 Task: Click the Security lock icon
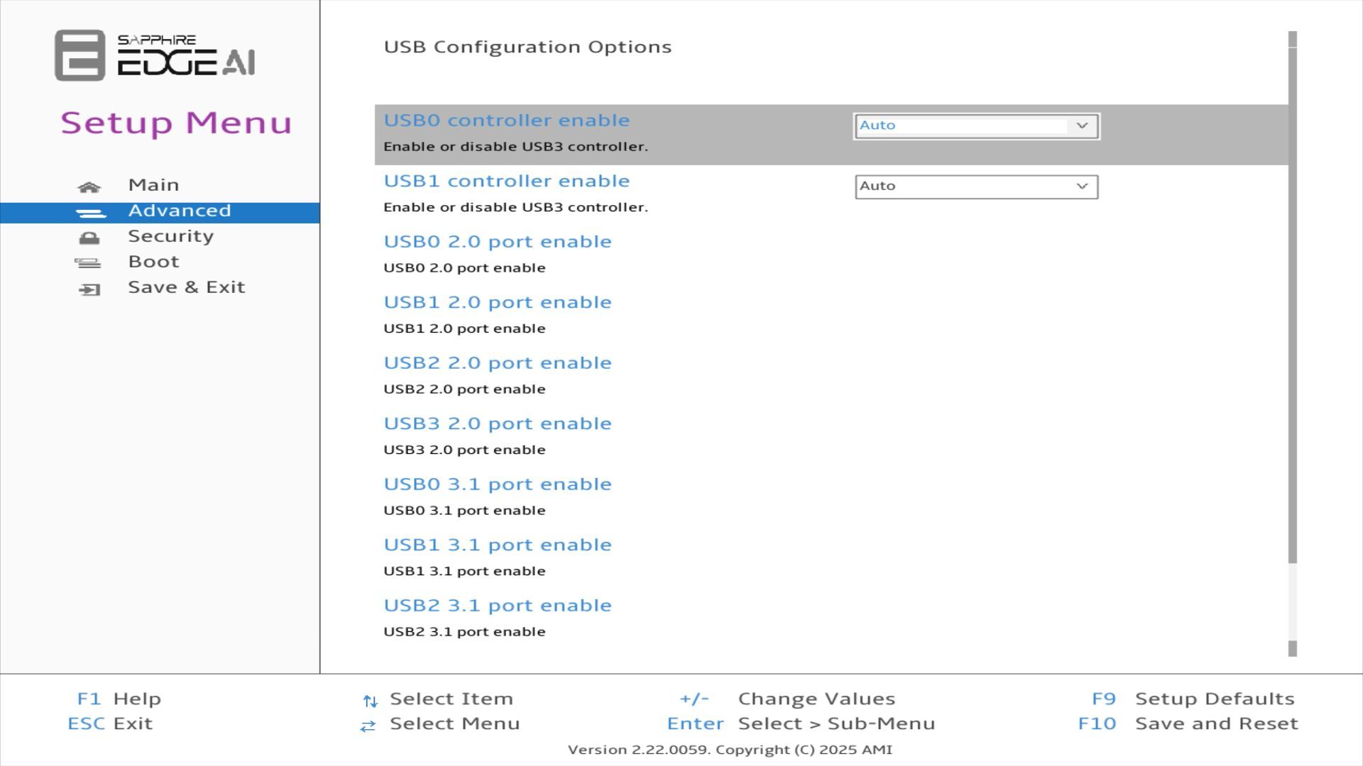click(89, 238)
